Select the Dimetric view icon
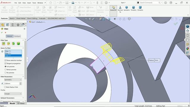The image size is (190, 107). tap(140, 9)
